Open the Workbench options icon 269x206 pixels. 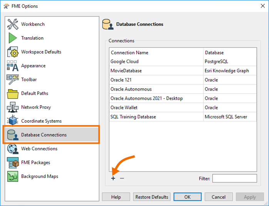click(13, 24)
